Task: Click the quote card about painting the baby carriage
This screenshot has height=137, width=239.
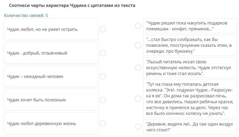Action: (190, 99)
